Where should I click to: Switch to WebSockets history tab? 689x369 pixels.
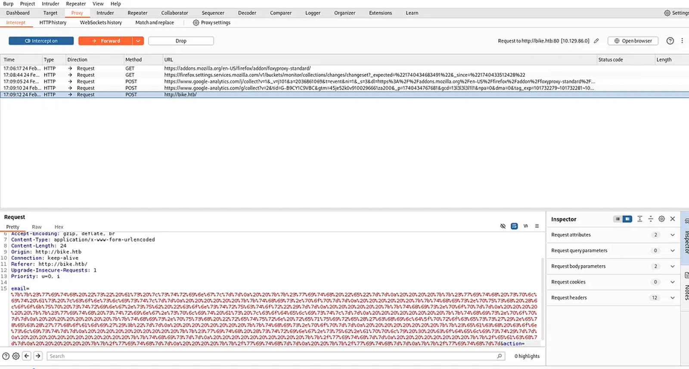pos(101,23)
